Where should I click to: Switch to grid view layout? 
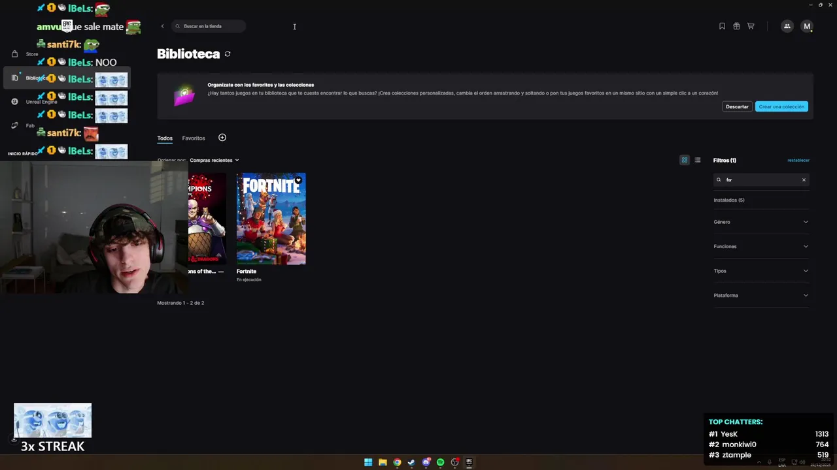[685, 160]
